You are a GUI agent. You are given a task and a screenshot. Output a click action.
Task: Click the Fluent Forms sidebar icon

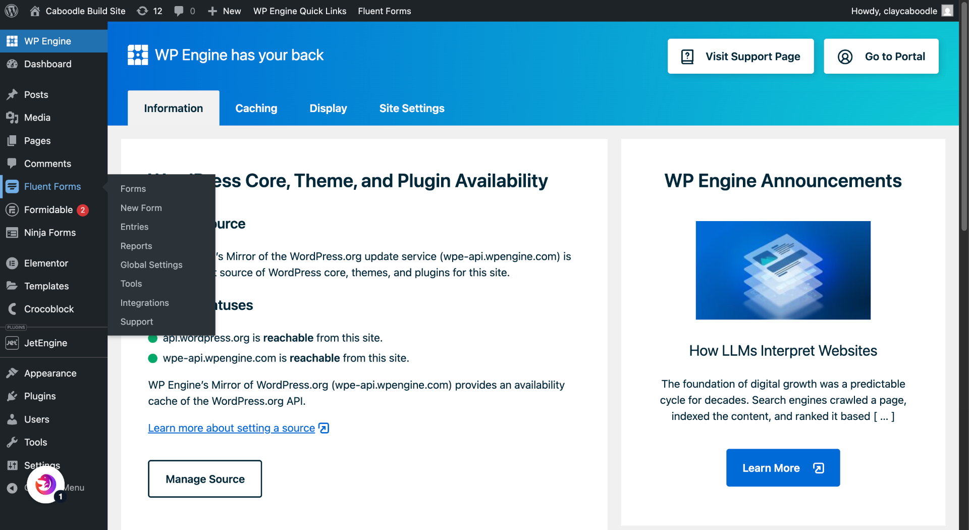coord(12,186)
